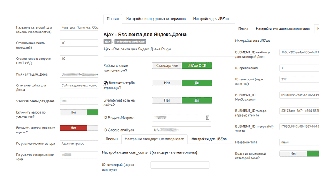Disable turbo pages with 'Нет'
The width and height of the screenshot is (333, 188).
coord(167,83)
